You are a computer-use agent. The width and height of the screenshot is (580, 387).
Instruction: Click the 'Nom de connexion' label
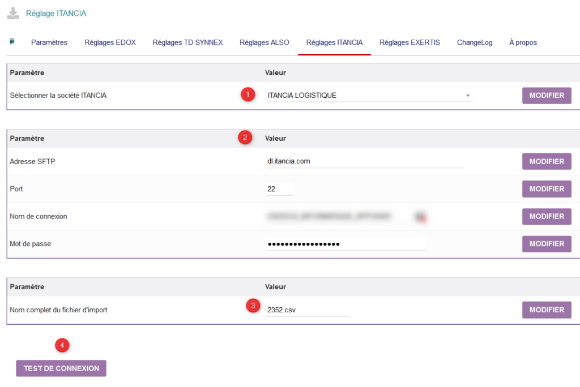[x=39, y=216]
